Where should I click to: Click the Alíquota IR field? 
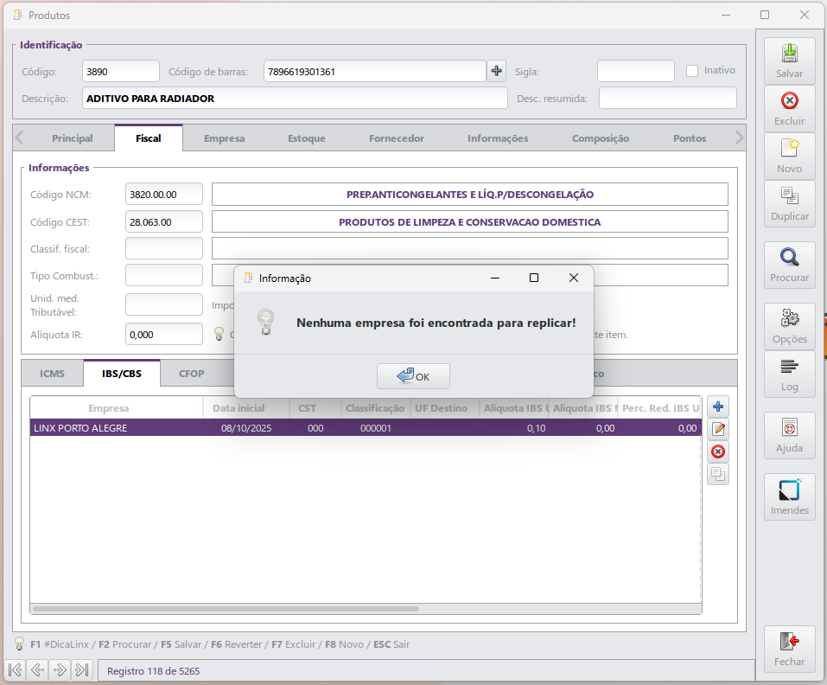pyautogui.click(x=164, y=334)
